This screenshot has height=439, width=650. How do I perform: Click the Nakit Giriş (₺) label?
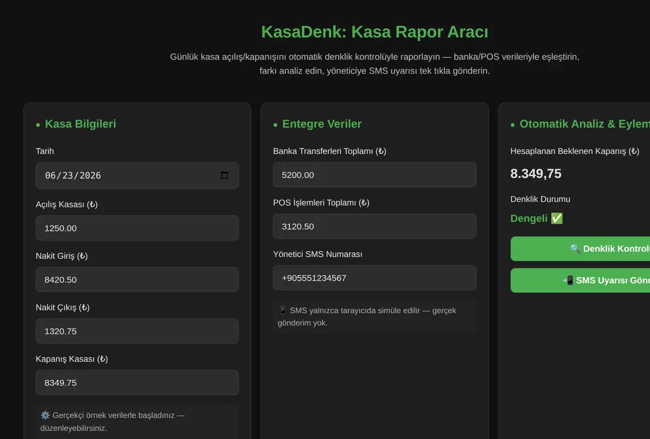click(x=62, y=256)
